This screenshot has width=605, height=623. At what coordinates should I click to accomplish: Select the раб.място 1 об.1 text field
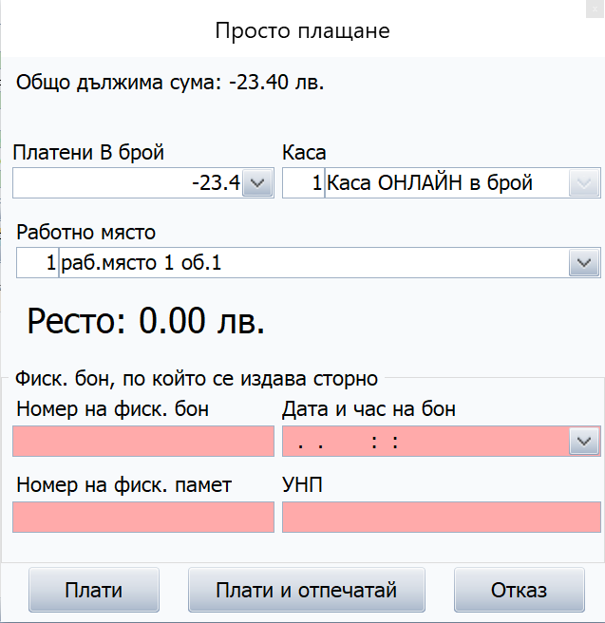point(313,263)
